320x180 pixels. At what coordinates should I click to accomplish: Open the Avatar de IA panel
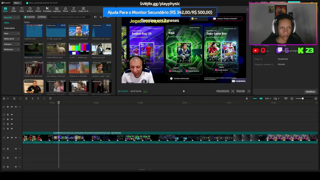click(x=83, y=9)
